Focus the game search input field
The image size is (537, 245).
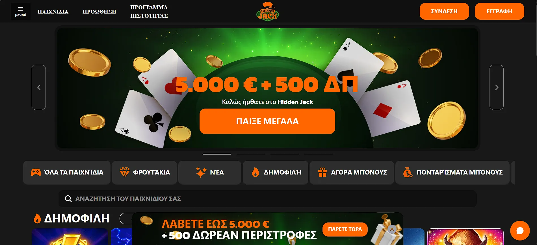pyautogui.click(x=268, y=199)
